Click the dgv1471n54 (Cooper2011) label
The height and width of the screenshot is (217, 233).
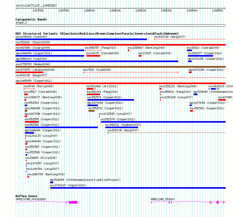click(206, 59)
